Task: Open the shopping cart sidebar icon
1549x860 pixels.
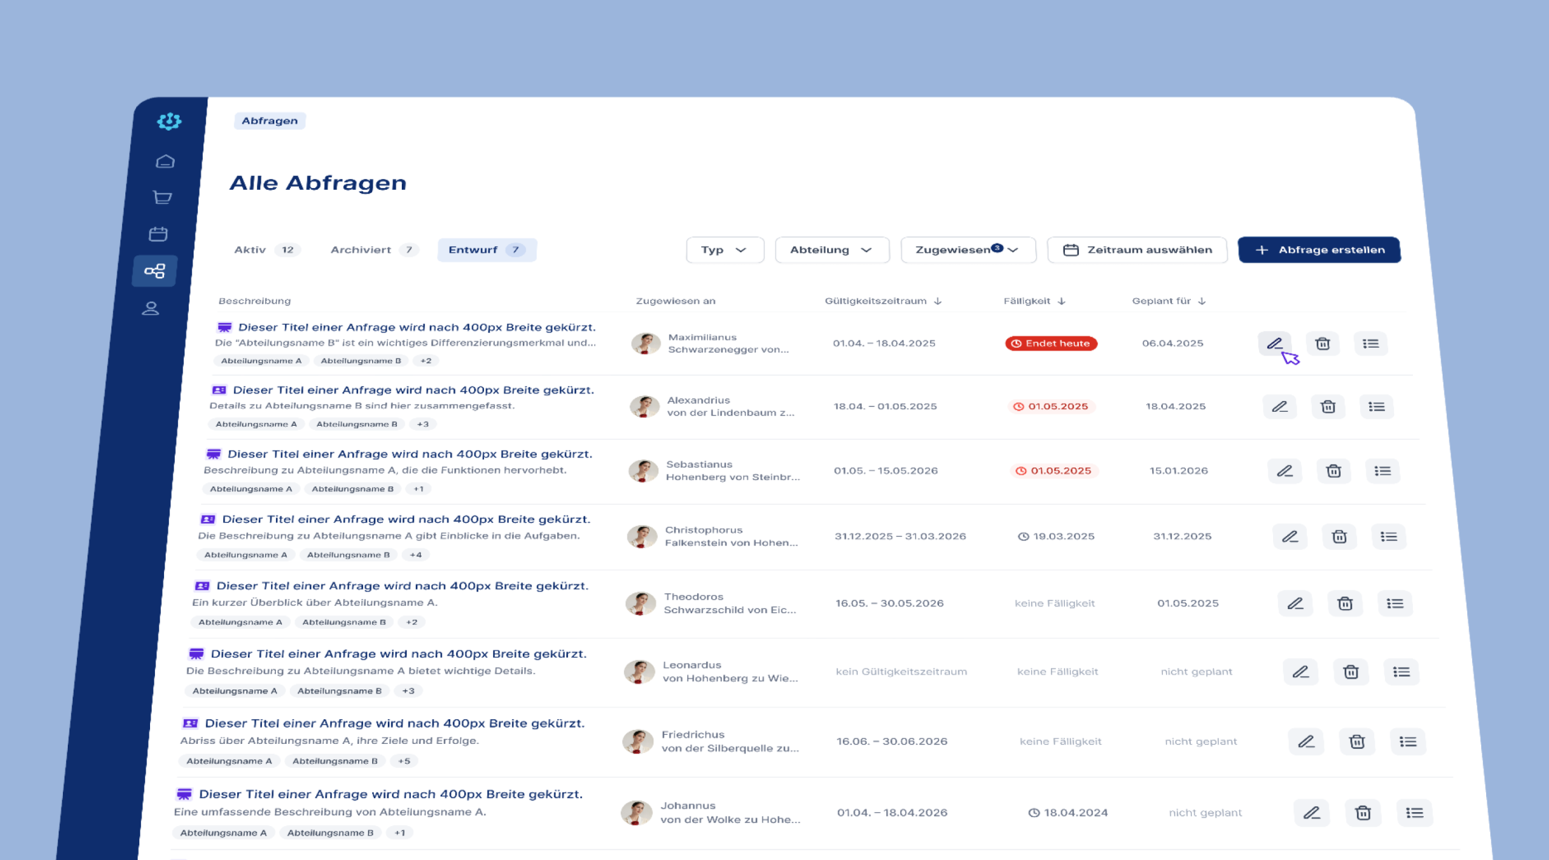Action: (x=162, y=197)
